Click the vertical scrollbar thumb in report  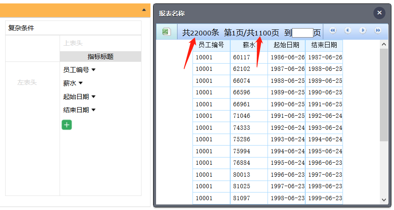click(384, 95)
